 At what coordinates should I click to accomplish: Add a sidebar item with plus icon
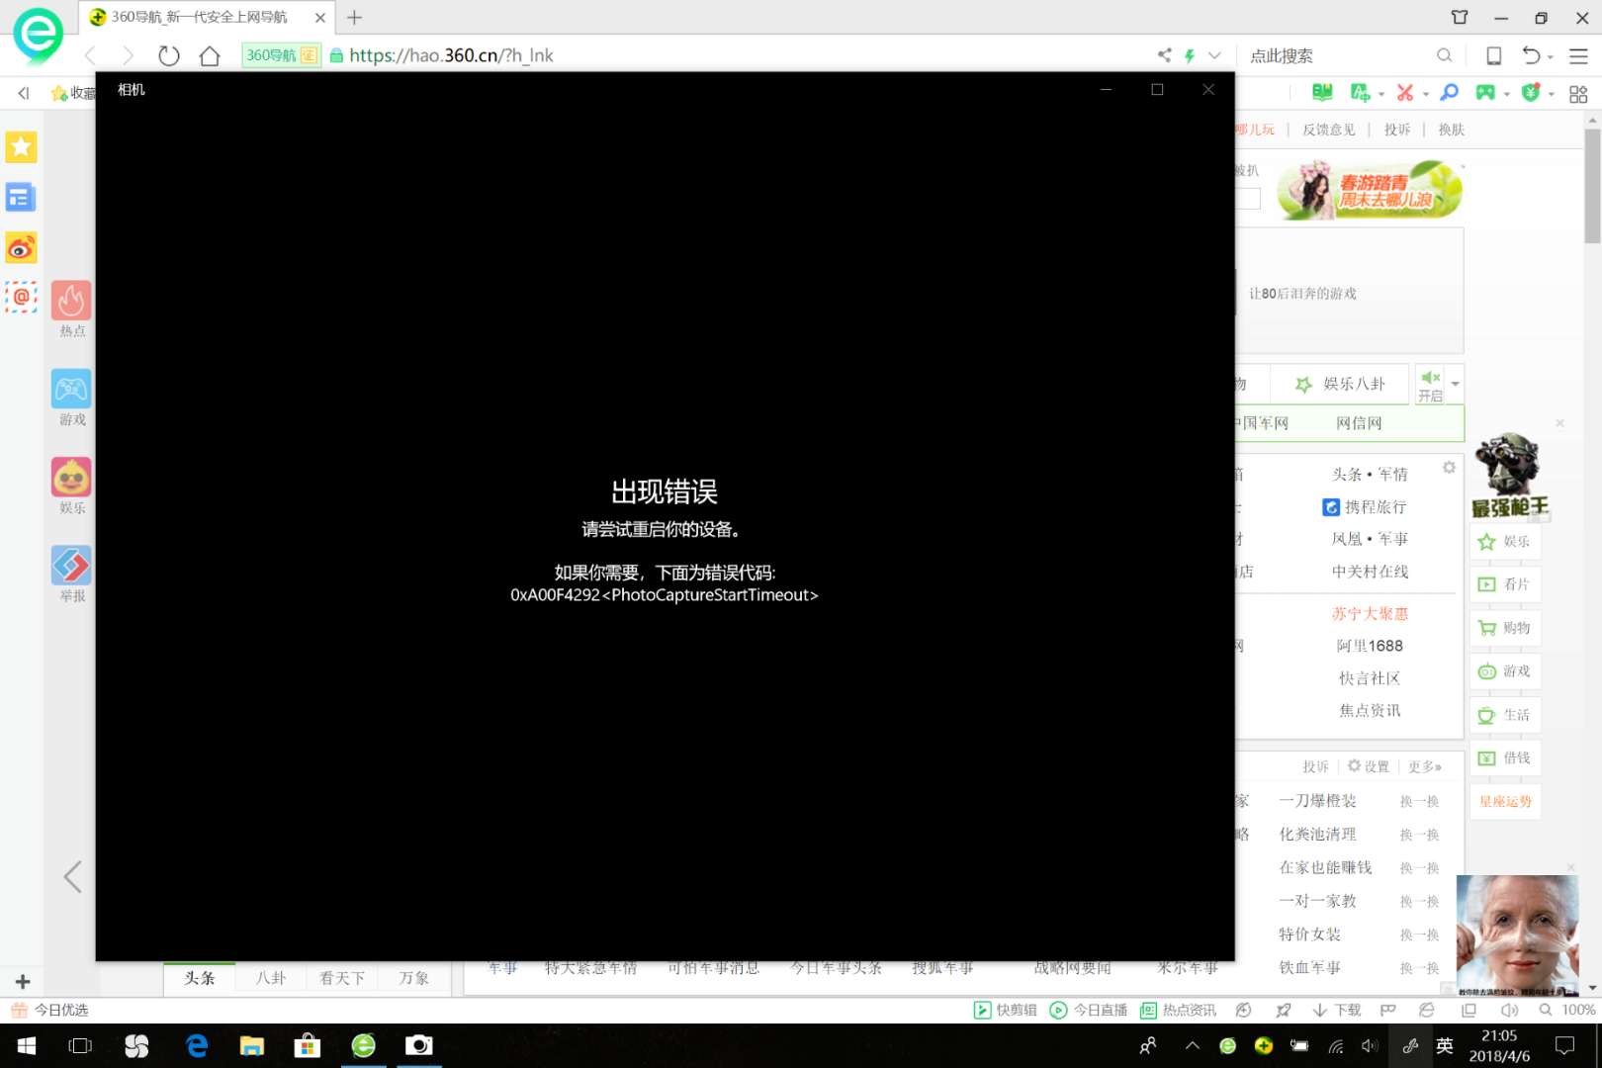coord(23,982)
